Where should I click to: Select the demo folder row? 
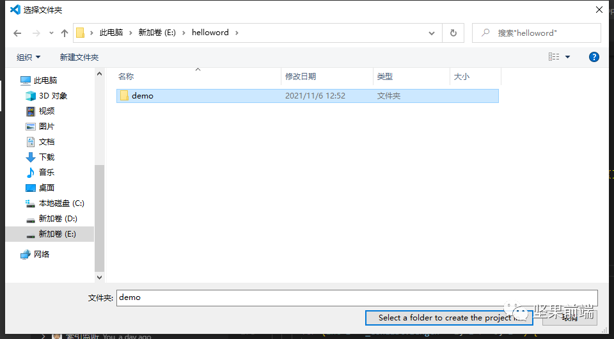click(308, 96)
